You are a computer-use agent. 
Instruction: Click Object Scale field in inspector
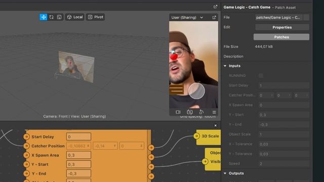coord(283,134)
